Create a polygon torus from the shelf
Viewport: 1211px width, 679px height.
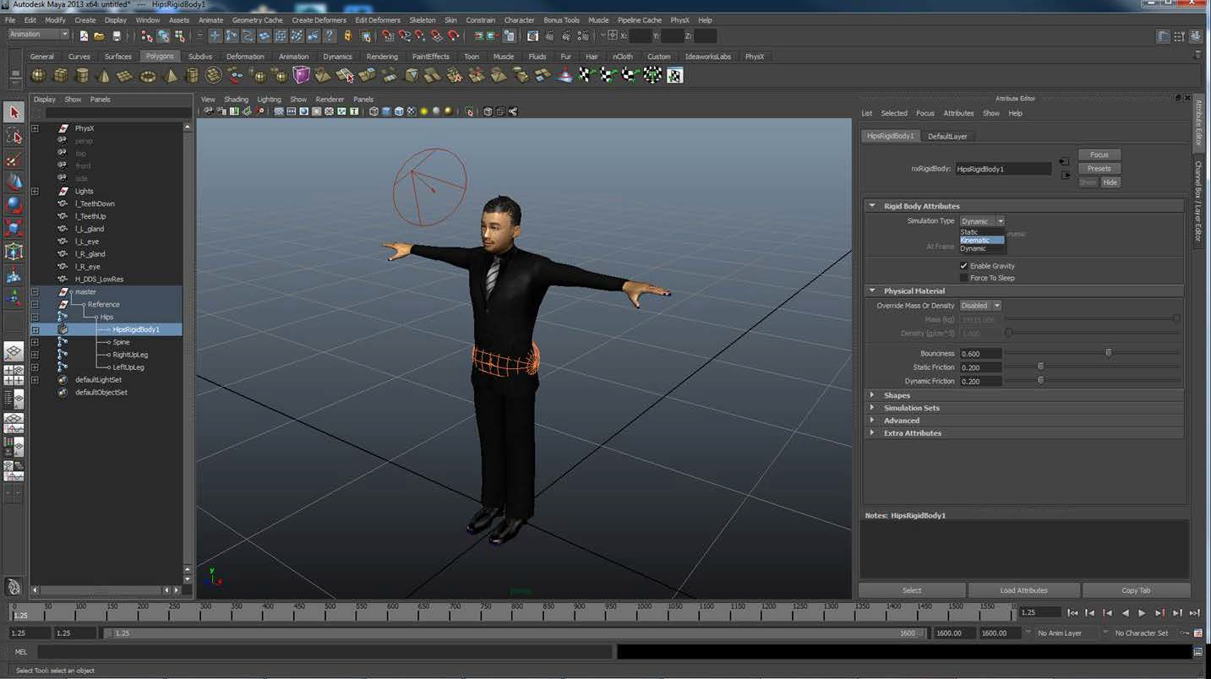[x=148, y=75]
